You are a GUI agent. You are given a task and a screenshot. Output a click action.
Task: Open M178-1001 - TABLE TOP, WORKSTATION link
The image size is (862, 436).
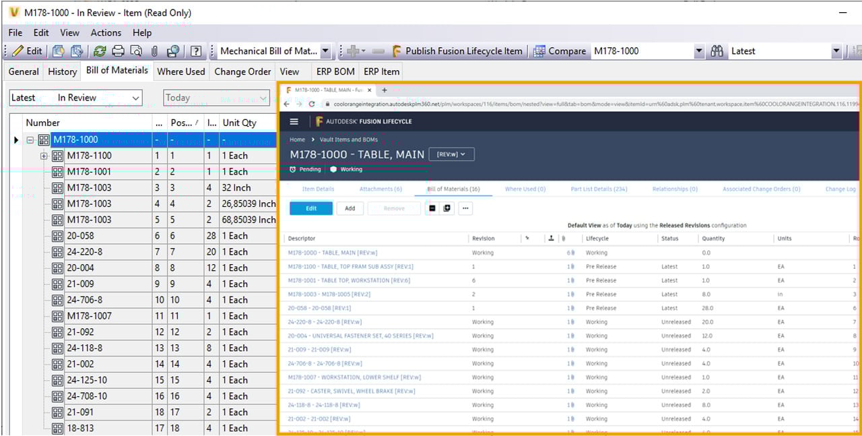[x=348, y=280]
